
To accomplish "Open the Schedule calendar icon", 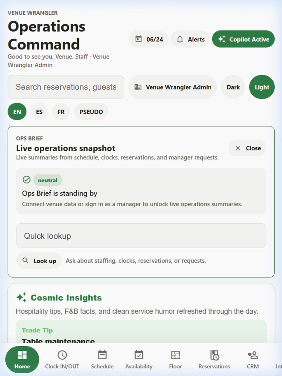I will [x=102, y=355].
